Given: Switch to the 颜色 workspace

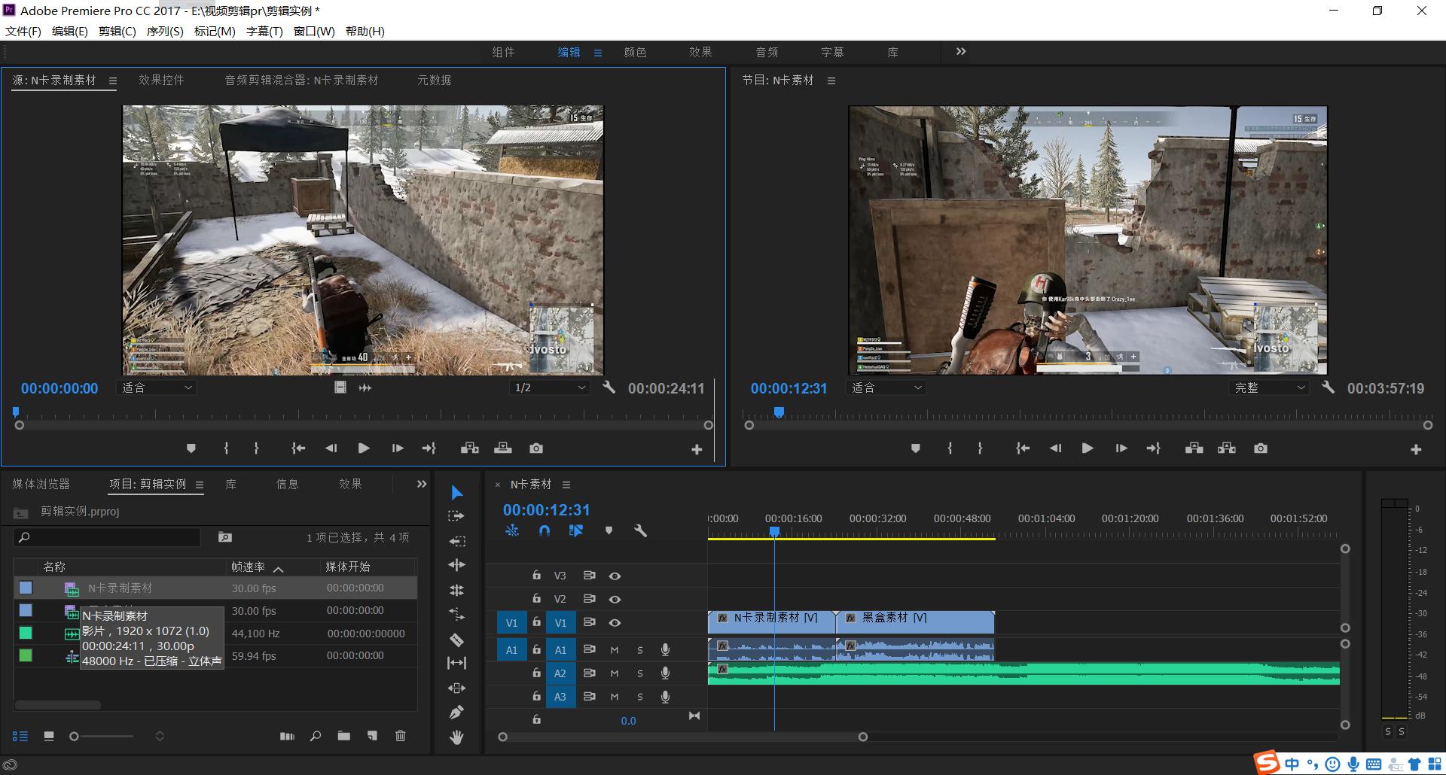Looking at the screenshot, I should point(635,52).
